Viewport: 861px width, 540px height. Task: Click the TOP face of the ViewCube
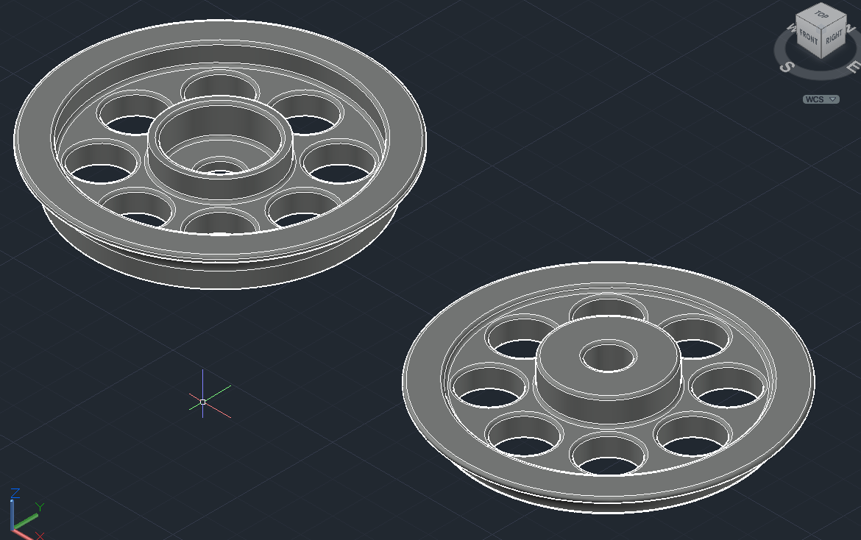tap(821, 15)
